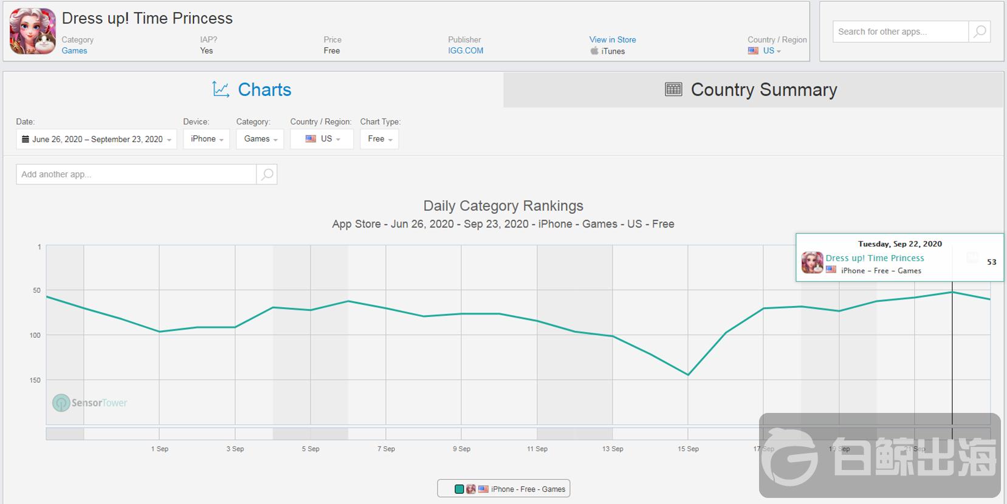Click the search magnifier in top search box

(x=979, y=32)
